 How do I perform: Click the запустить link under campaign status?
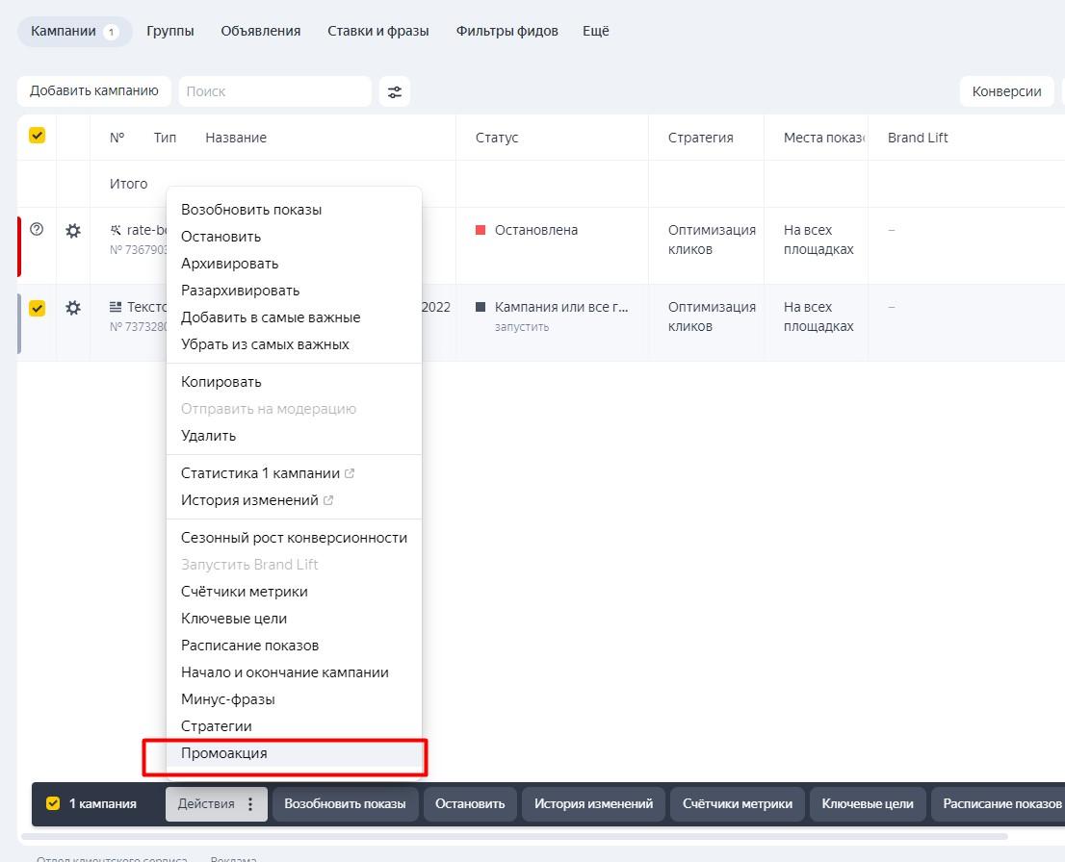coord(522,327)
